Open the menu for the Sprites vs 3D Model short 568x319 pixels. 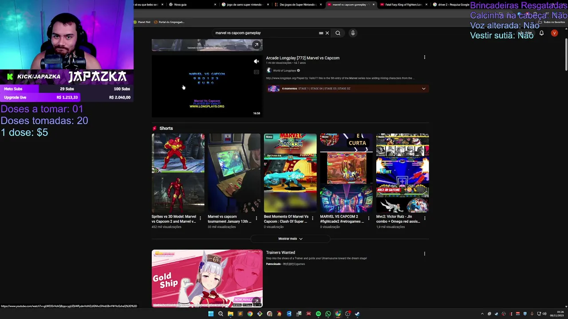tap(200, 218)
